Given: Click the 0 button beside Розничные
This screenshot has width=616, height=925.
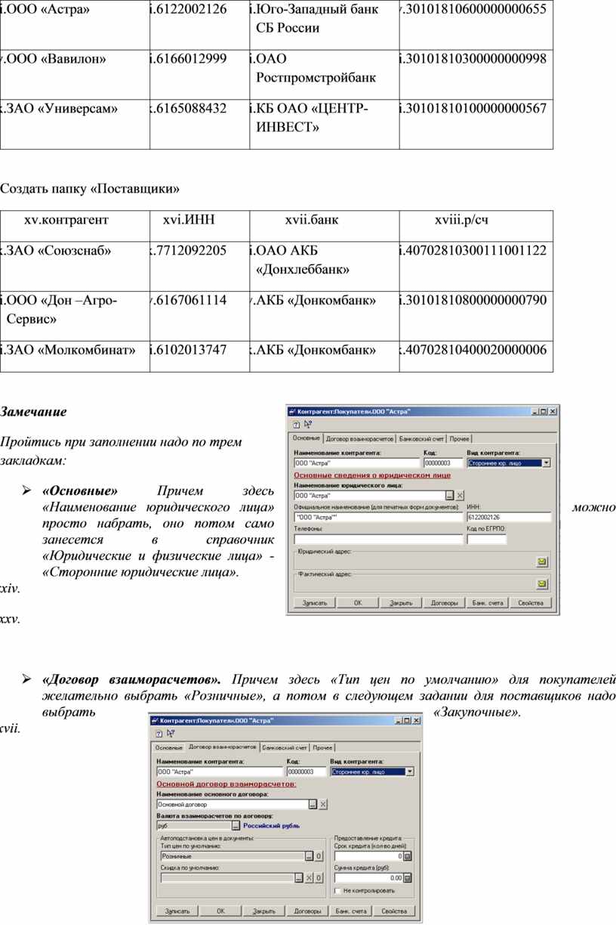Looking at the screenshot, I should [x=319, y=856].
